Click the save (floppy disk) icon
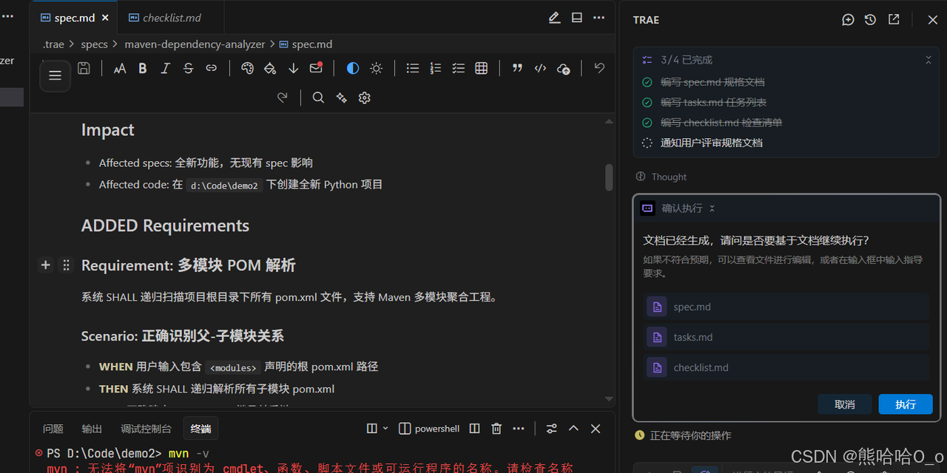The image size is (947, 473). [84, 68]
